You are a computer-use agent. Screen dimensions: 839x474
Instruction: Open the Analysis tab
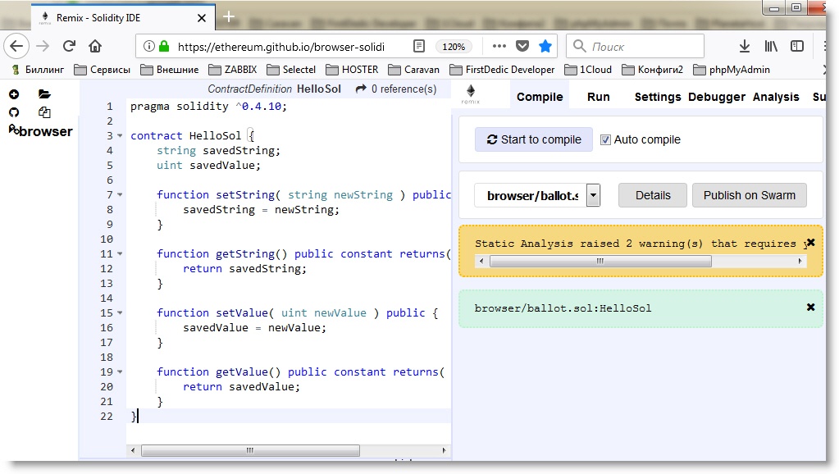coord(776,97)
